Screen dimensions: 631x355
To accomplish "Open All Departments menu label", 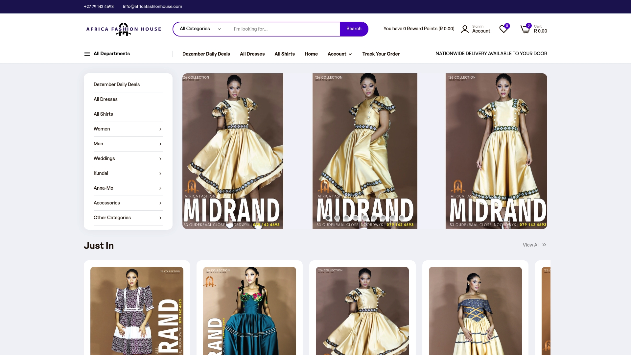I will coord(112,54).
